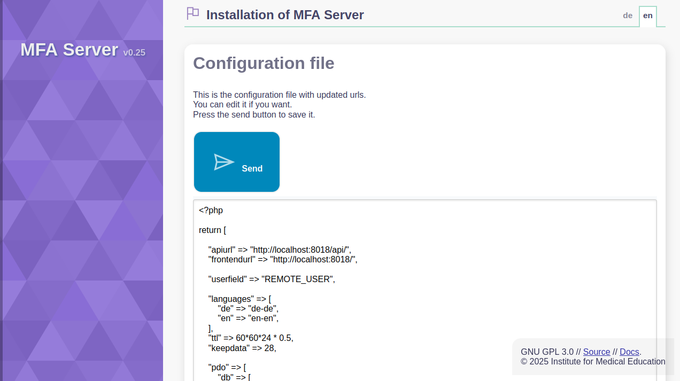Image resolution: width=680 pixels, height=381 pixels.
Task: Click the Installation of MFA Server heading
Action: [x=285, y=15]
